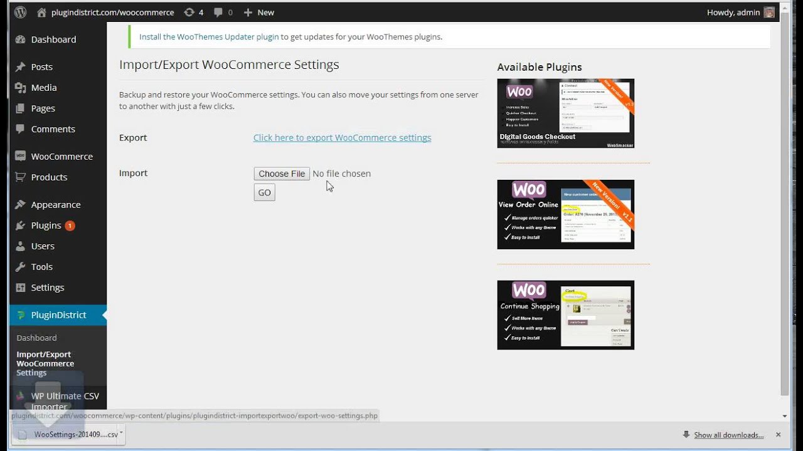This screenshot has height=451, width=803.
Task: Click the Users person icon
Action: point(21,246)
